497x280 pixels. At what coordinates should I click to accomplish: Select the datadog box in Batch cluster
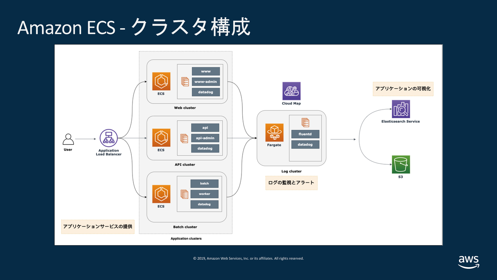coord(204,204)
